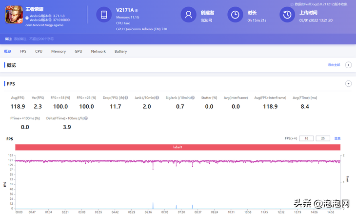Click the clock duration icon
The height and width of the screenshot is (214, 356).
(x=235, y=15)
